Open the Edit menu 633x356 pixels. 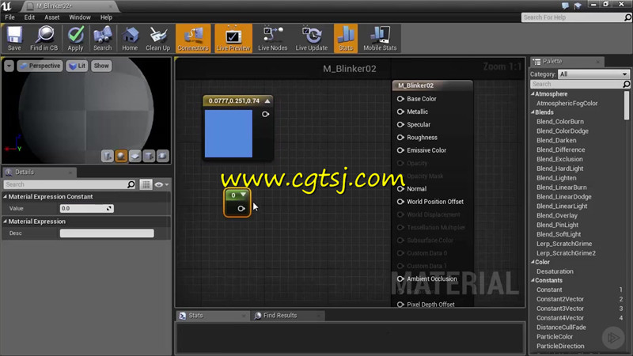click(29, 17)
